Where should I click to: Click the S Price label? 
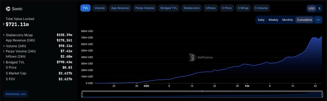tap(11, 67)
